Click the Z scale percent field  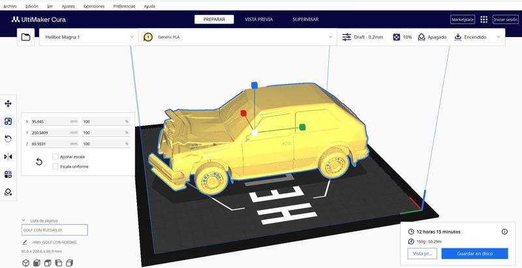click(106, 143)
